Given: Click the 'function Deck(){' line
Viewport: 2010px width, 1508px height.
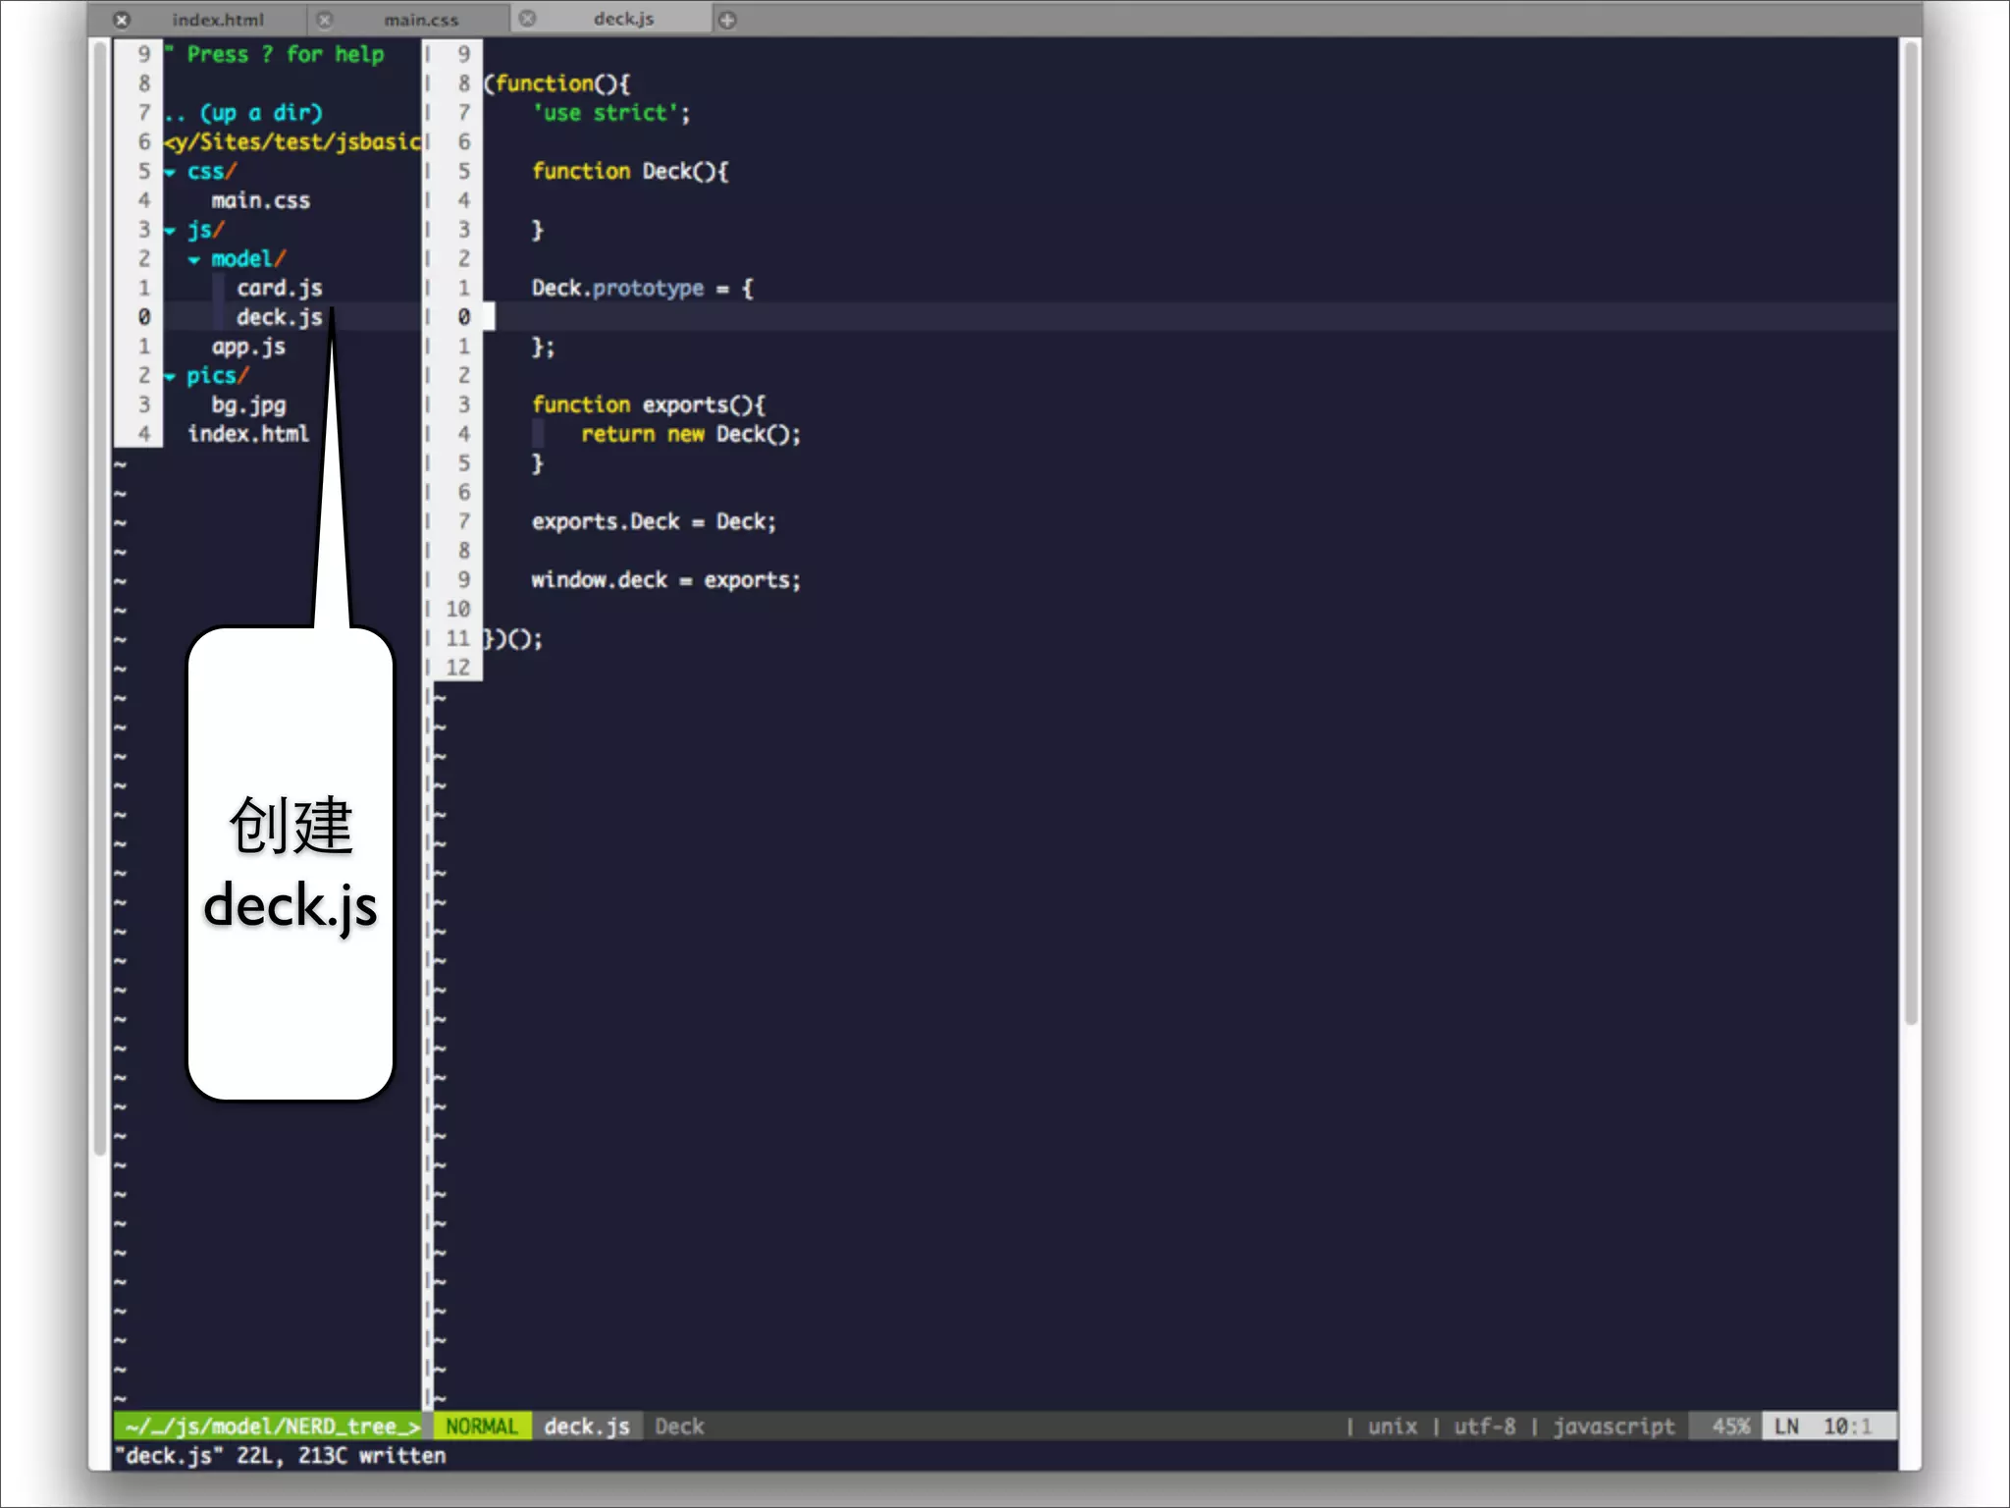Looking at the screenshot, I should [x=630, y=171].
